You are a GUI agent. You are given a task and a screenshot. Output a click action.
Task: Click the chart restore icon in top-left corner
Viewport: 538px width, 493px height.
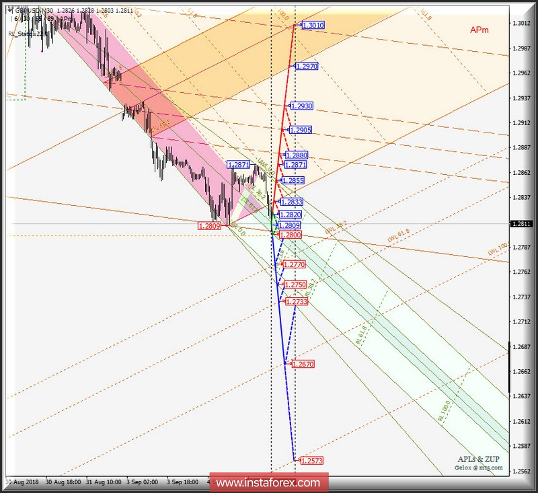coord(9,9)
